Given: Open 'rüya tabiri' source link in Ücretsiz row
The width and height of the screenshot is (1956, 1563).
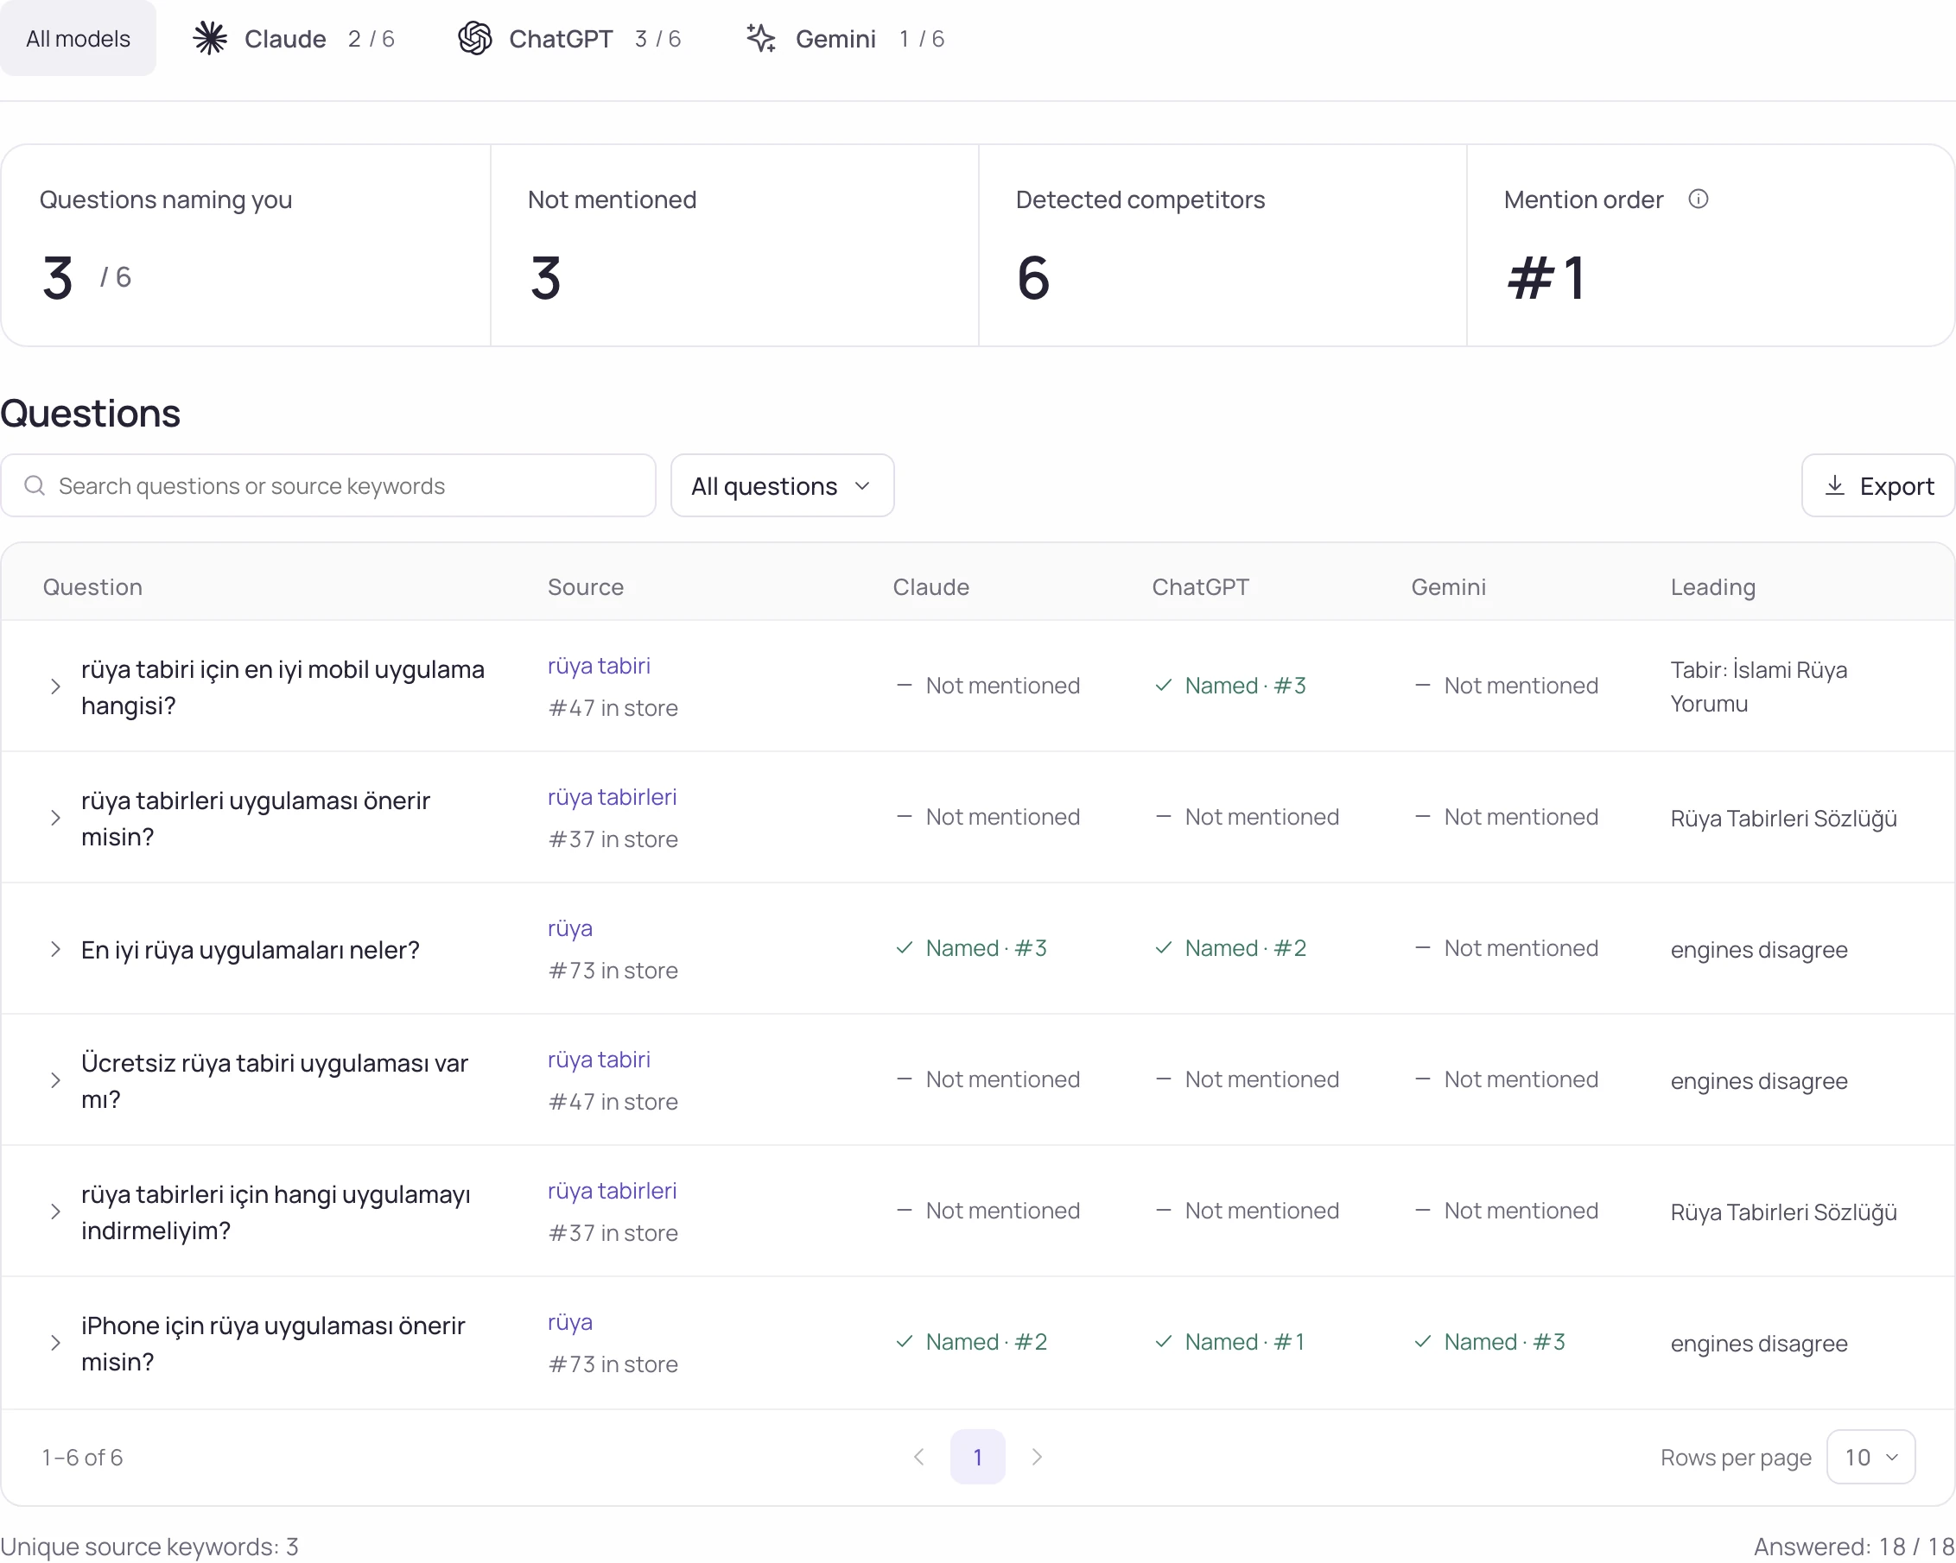Looking at the screenshot, I should click(x=599, y=1060).
